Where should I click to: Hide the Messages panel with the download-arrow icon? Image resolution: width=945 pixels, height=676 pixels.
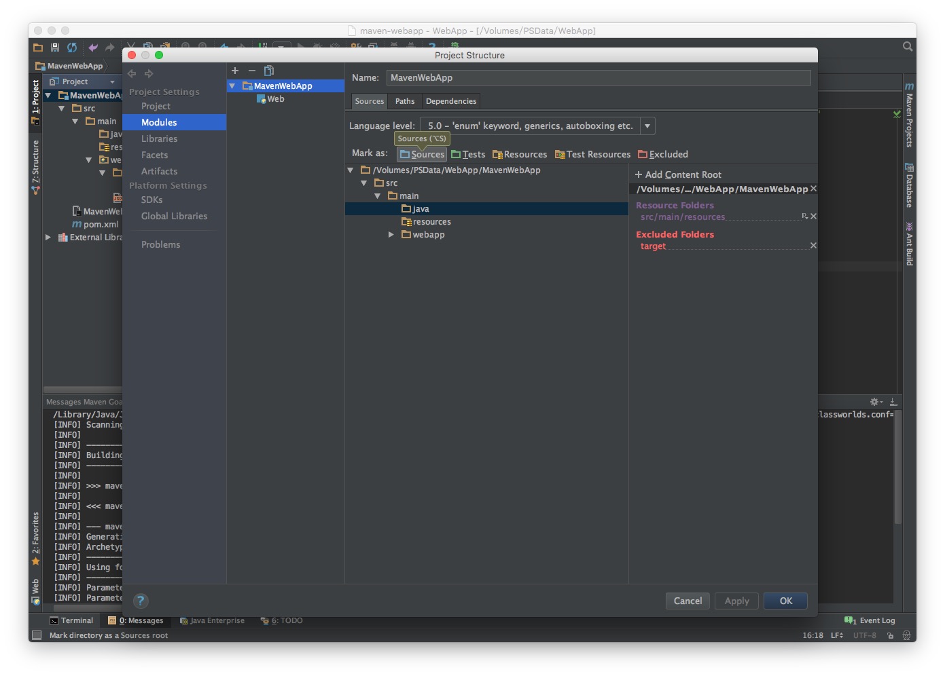click(893, 402)
